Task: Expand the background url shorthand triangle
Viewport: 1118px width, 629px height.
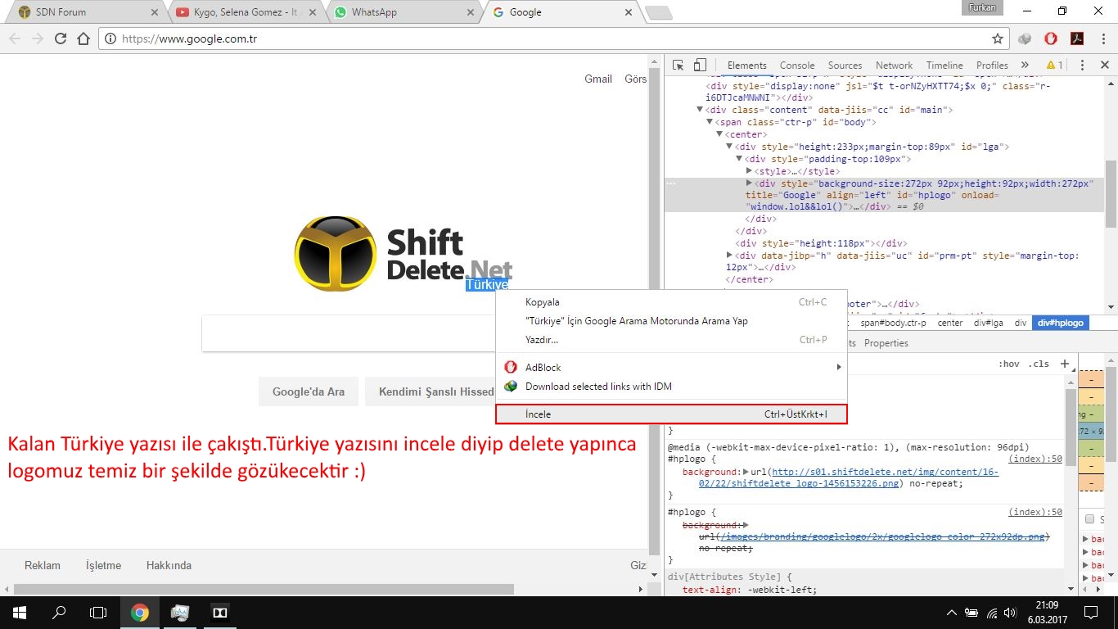Action: 744,472
